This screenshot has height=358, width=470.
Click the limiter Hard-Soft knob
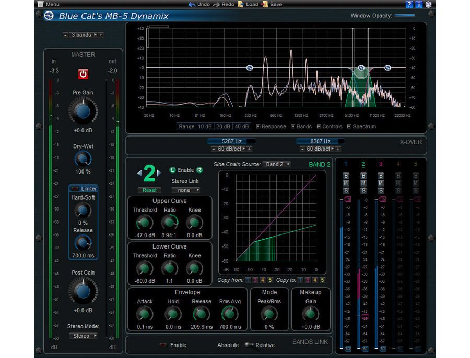tap(83, 210)
